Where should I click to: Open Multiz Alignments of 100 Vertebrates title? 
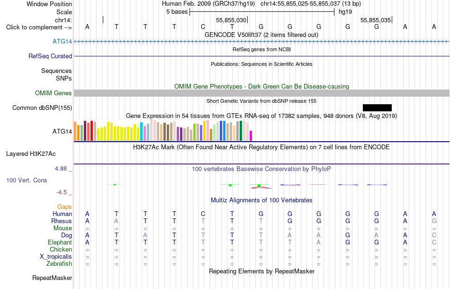(261, 200)
